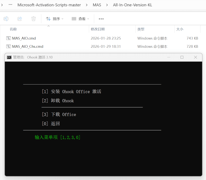Click the All-In-One-Version-KL breadcrumb segment
Screen dimensions: 206x180
132,5
